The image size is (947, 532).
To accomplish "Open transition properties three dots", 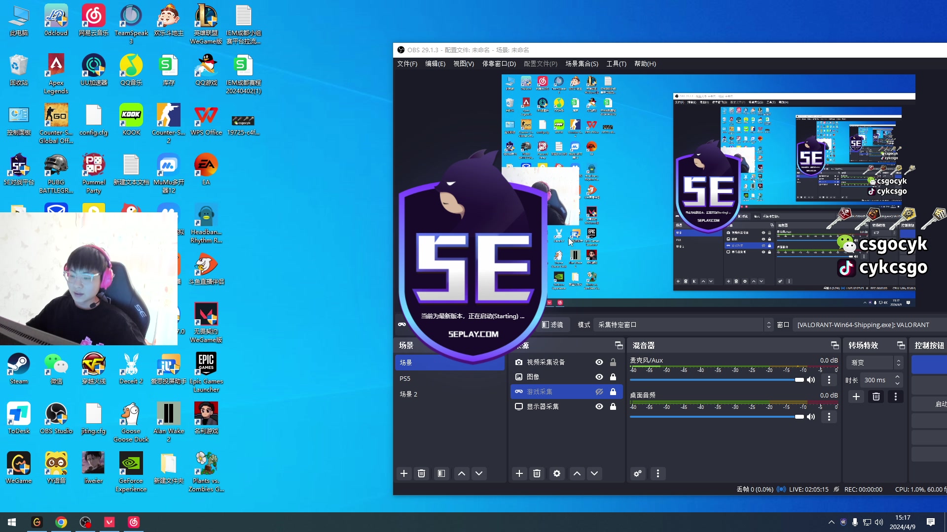I will point(896,397).
